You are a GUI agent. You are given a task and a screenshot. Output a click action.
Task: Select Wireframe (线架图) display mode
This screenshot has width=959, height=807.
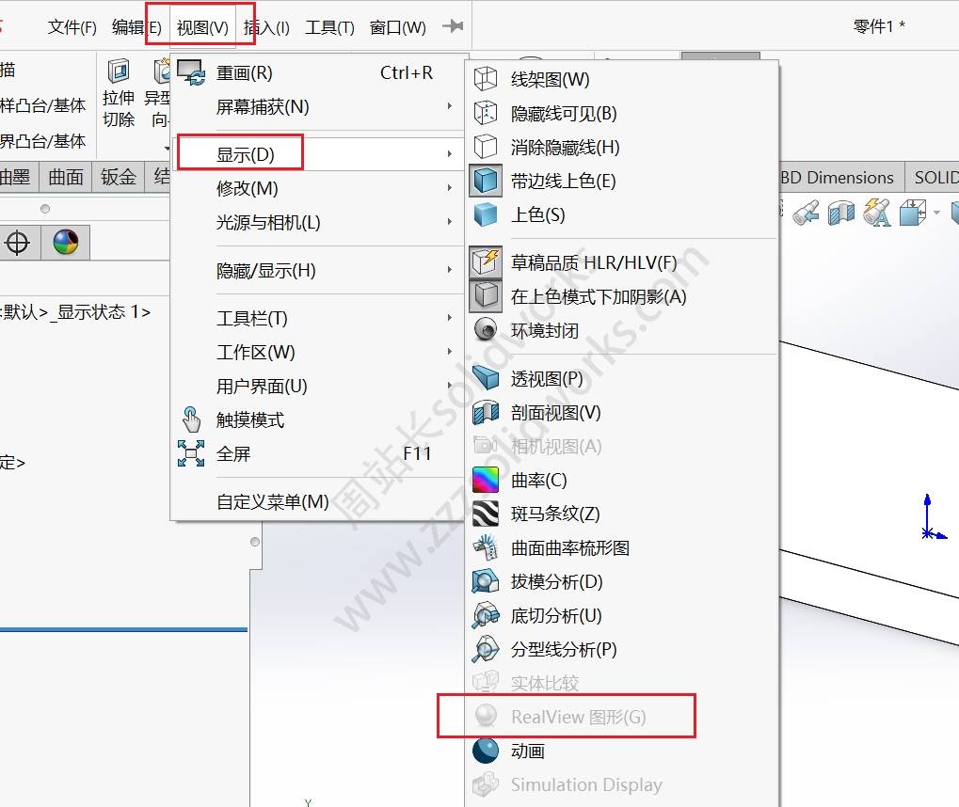(x=621, y=79)
